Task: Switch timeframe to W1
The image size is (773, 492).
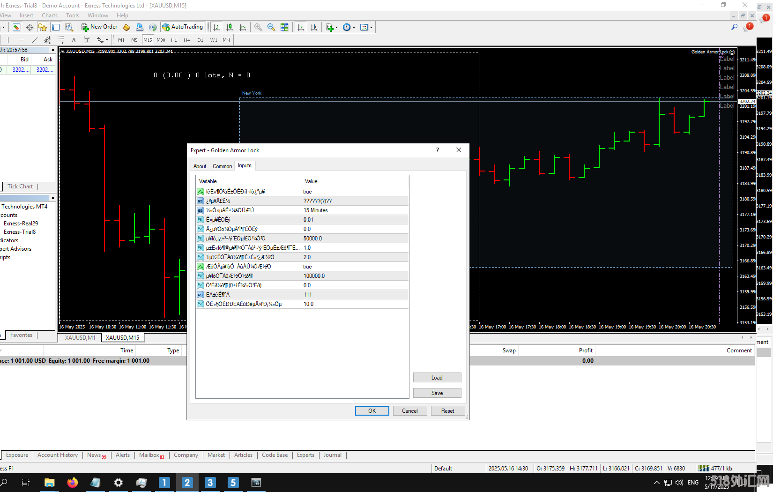Action: (x=214, y=40)
